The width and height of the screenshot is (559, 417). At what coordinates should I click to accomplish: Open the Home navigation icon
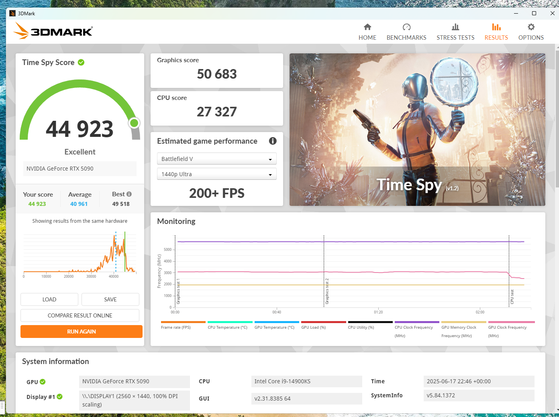pyautogui.click(x=367, y=27)
